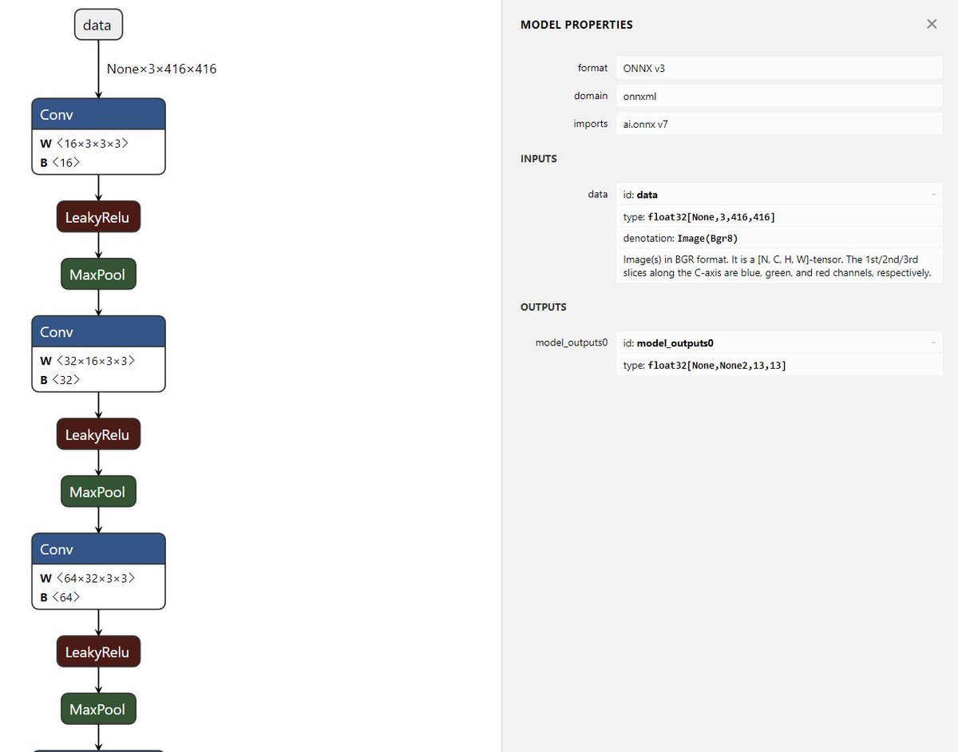
Task: Click the None×3×416×416 edge label
Action: [x=162, y=69]
